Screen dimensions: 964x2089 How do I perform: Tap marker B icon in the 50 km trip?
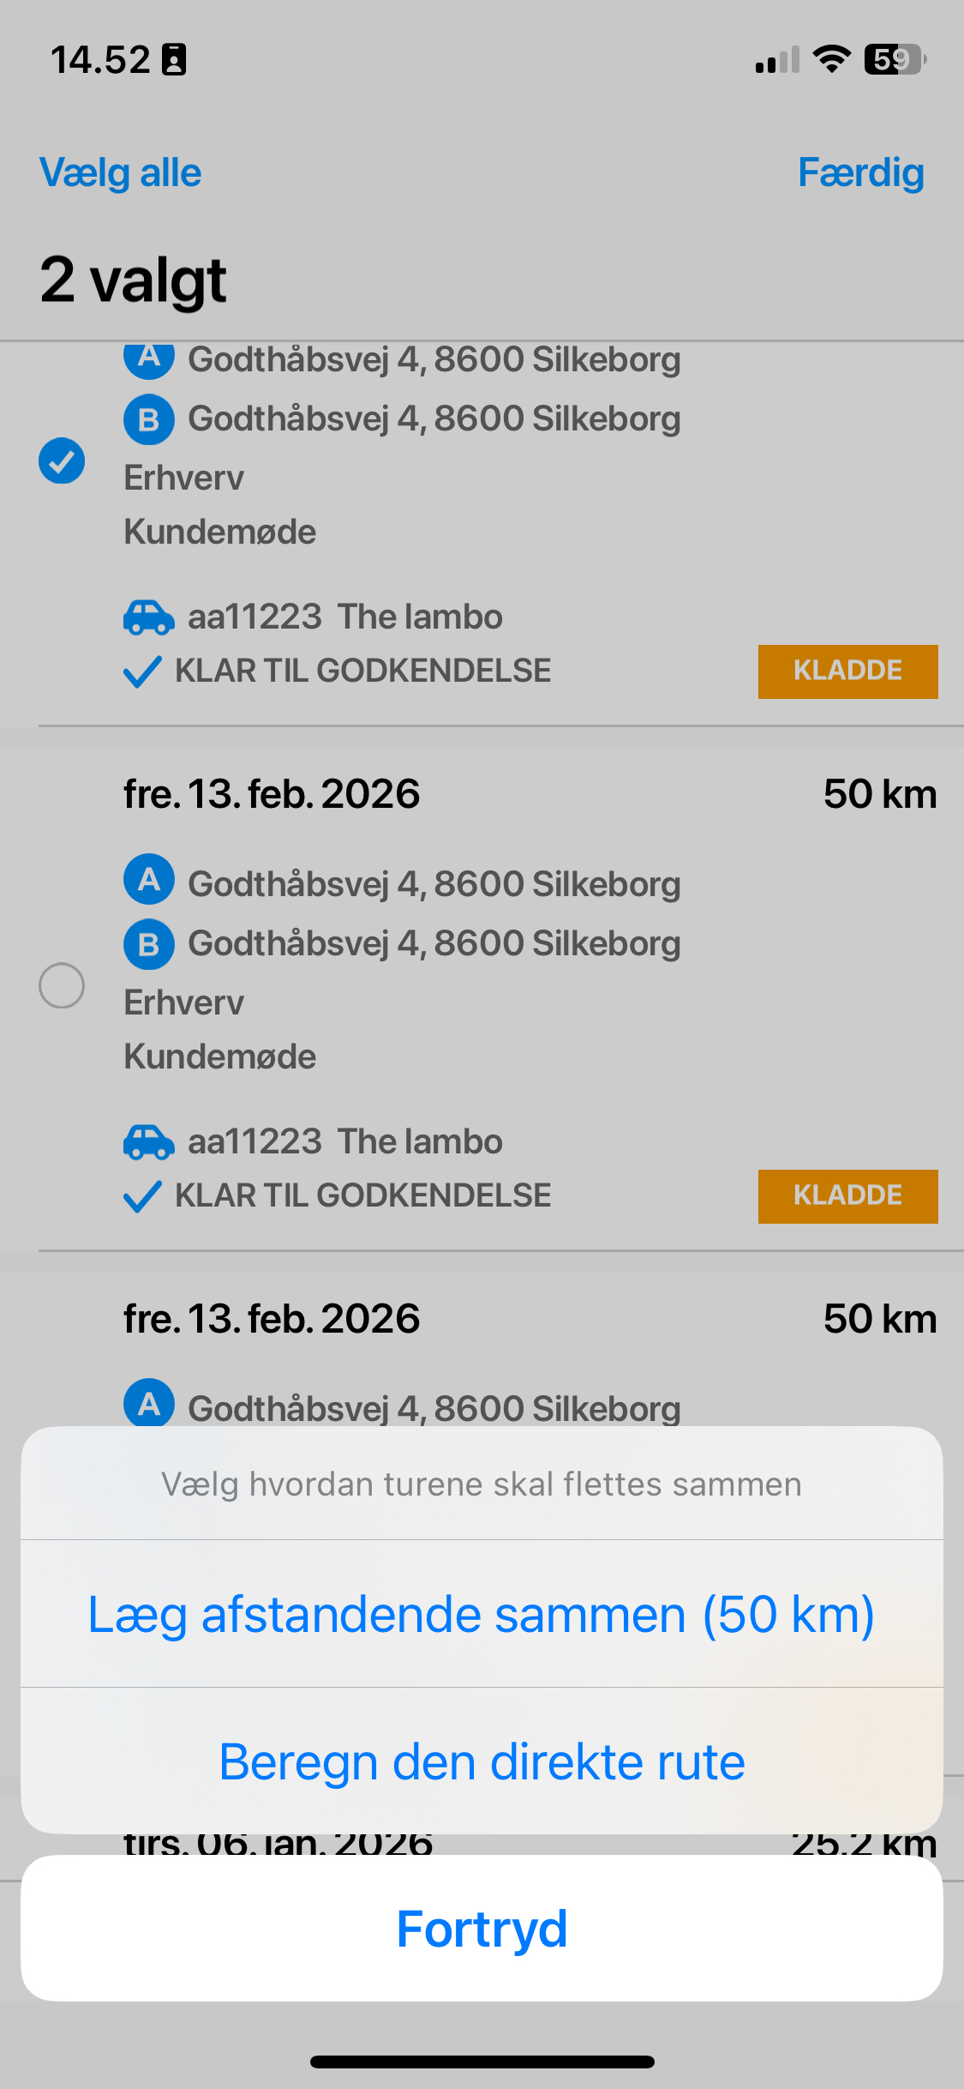[x=149, y=944]
